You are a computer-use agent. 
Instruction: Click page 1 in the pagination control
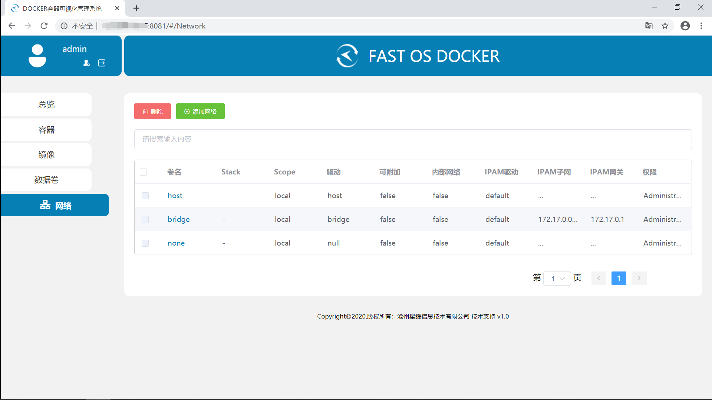[x=619, y=278]
